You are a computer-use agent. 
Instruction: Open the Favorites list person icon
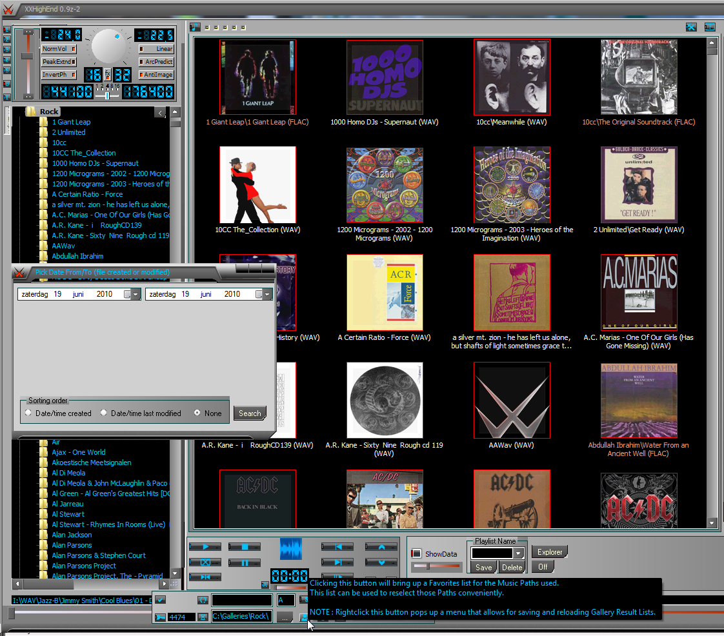(304, 617)
